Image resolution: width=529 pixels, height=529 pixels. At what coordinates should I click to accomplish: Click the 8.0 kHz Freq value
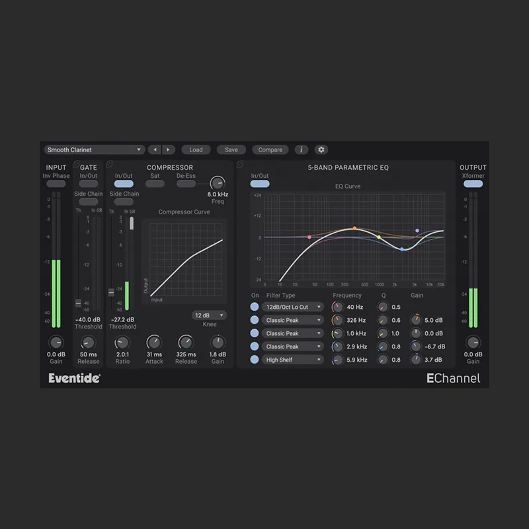coord(218,194)
